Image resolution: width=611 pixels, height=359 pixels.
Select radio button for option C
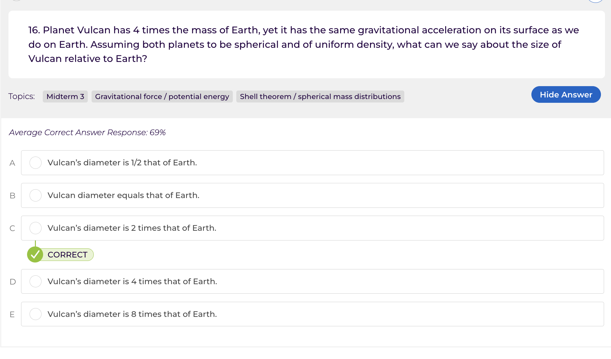tap(36, 228)
